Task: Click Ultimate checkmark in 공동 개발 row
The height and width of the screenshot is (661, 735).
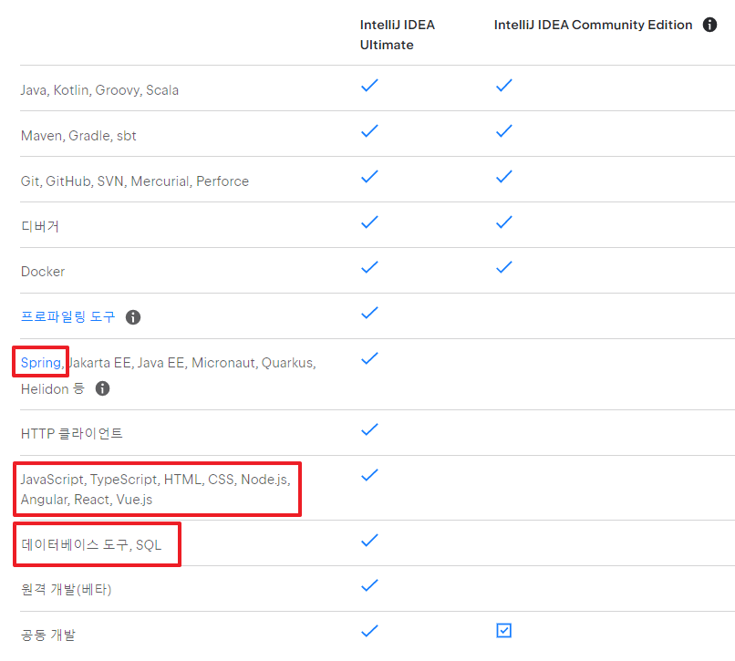Action: (369, 631)
